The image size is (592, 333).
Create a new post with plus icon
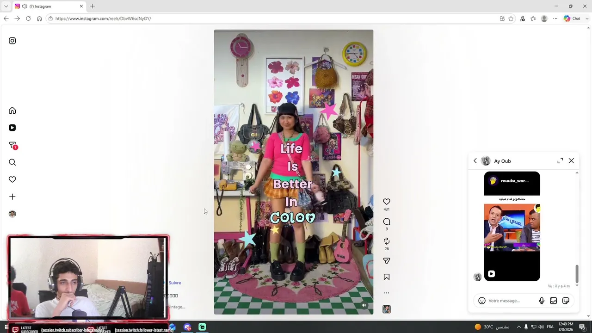click(12, 197)
